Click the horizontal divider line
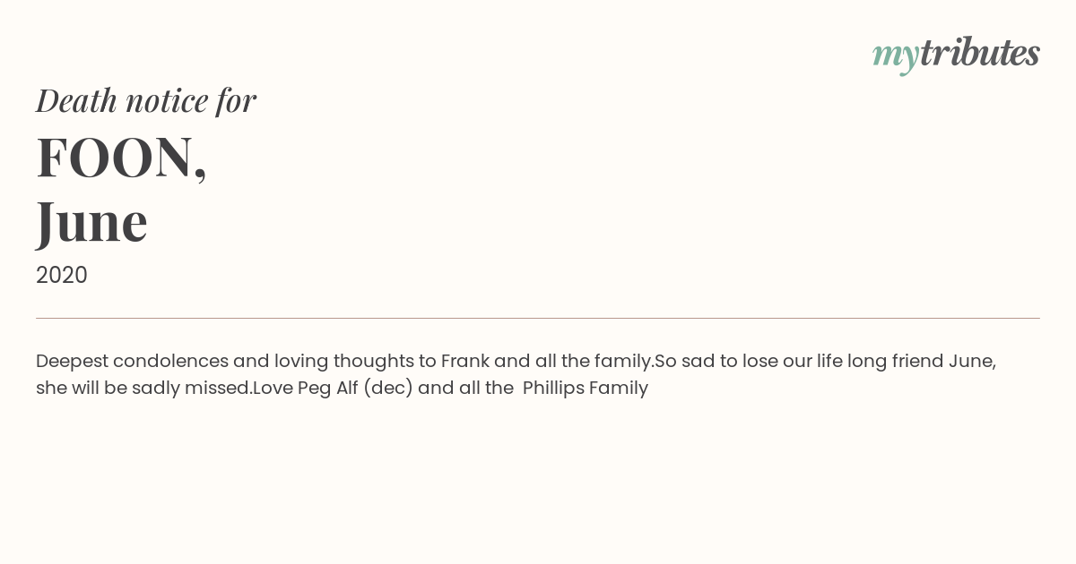Image resolution: width=1076 pixels, height=564 pixels. pyautogui.click(x=538, y=318)
